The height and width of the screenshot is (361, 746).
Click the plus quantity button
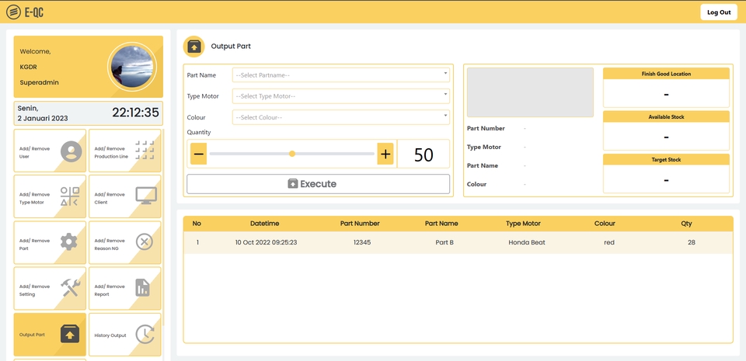[x=385, y=154]
